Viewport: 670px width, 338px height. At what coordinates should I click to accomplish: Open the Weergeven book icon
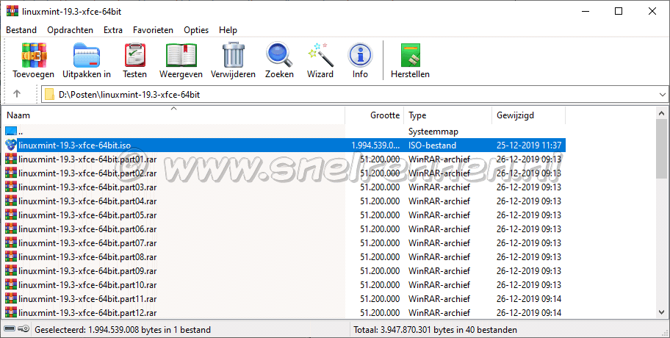[x=181, y=55]
